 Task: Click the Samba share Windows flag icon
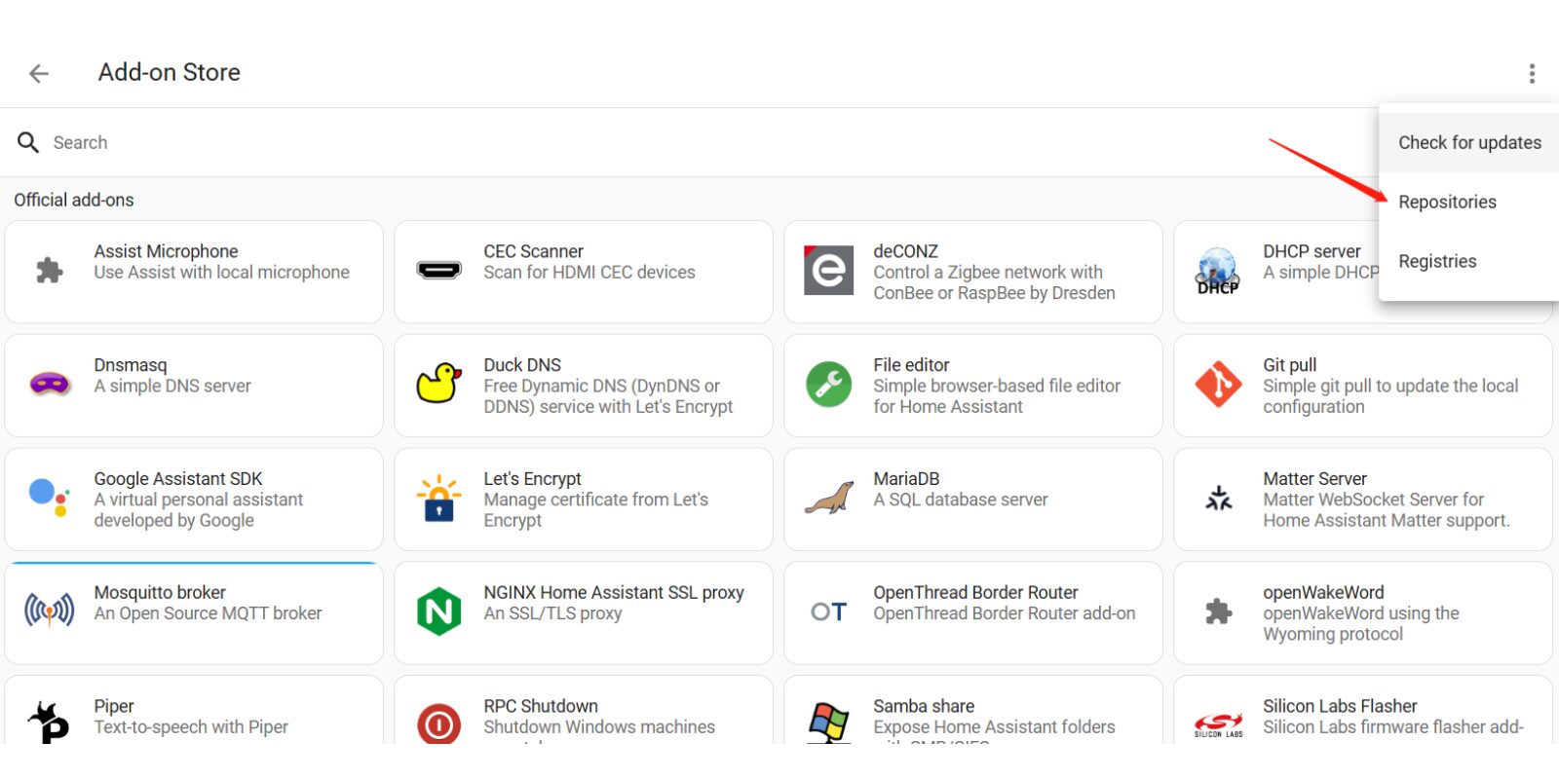pyautogui.click(x=828, y=723)
